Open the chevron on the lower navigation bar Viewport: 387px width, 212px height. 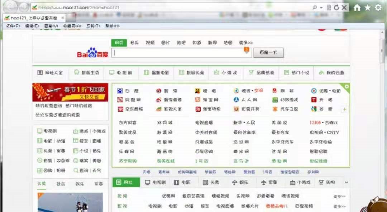[x=346, y=182]
